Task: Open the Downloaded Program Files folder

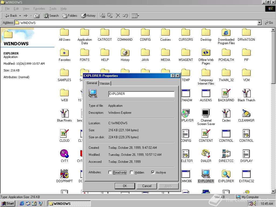Action: pos(226,33)
